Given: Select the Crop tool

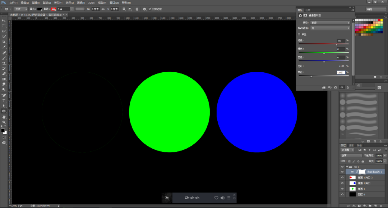Looking at the screenshot, I should pyautogui.click(x=4, y=42).
